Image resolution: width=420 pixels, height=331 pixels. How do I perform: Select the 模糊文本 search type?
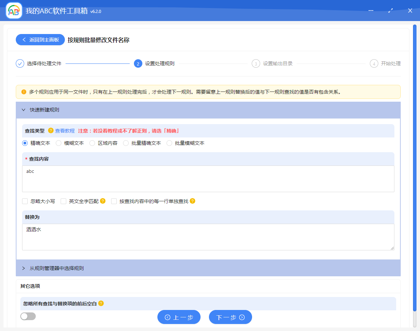58,143
